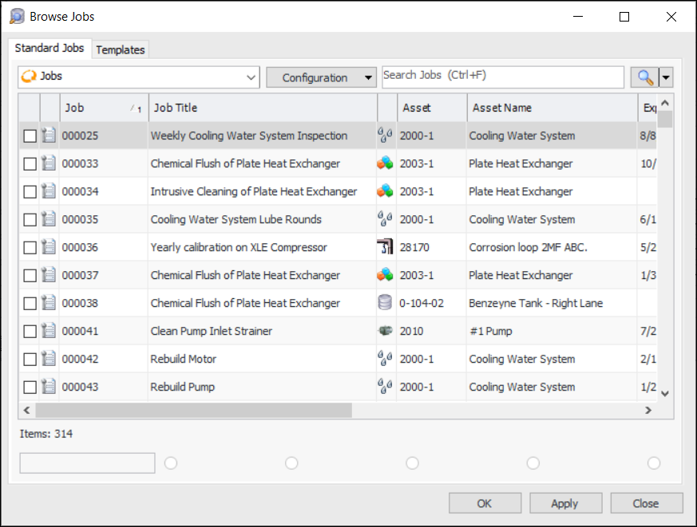Click job document icon for 000043
Image resolution: width=697 pixels, height=527 pixels.
pos(49,387)
